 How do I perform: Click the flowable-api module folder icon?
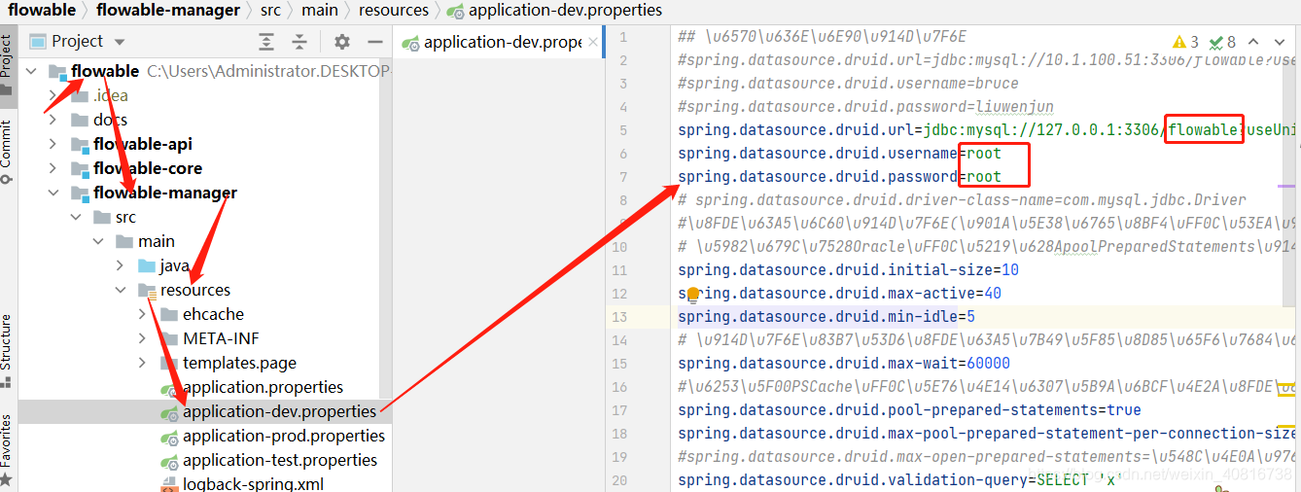point(79,144)
